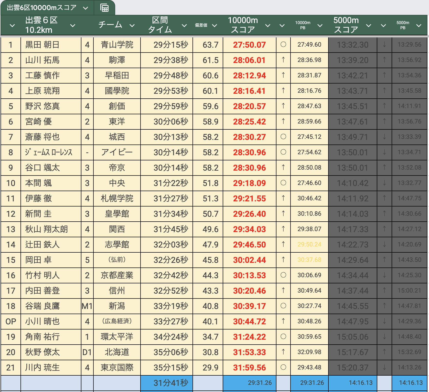
Task: Select the name cell 黒田 朝日
Action: [51, 45]
